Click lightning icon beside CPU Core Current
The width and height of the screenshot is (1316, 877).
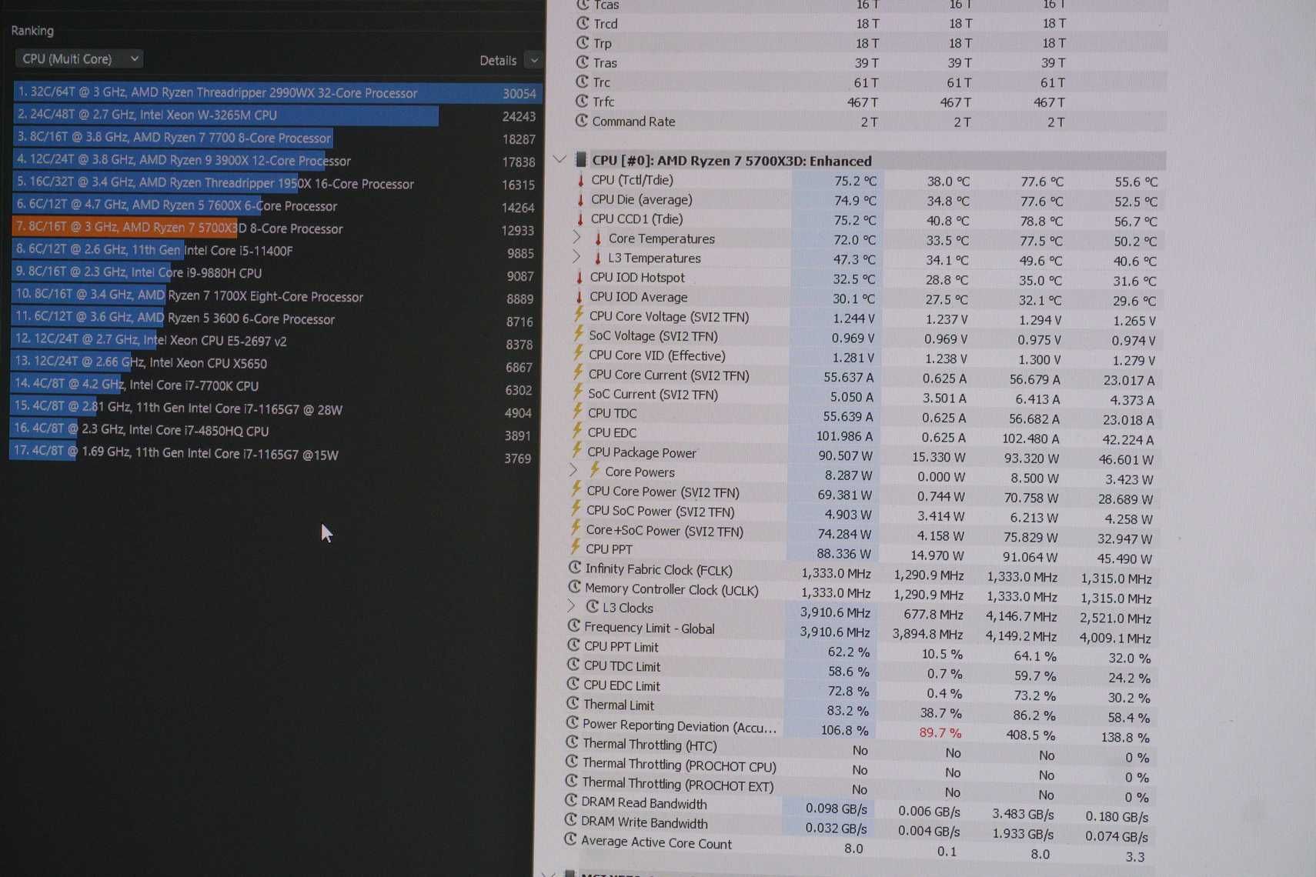click(577, 372)
